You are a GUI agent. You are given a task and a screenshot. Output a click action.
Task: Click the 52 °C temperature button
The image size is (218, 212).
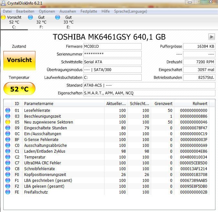(x=19, y=88)
